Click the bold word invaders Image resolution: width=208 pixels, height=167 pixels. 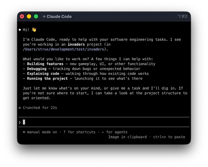76,44
